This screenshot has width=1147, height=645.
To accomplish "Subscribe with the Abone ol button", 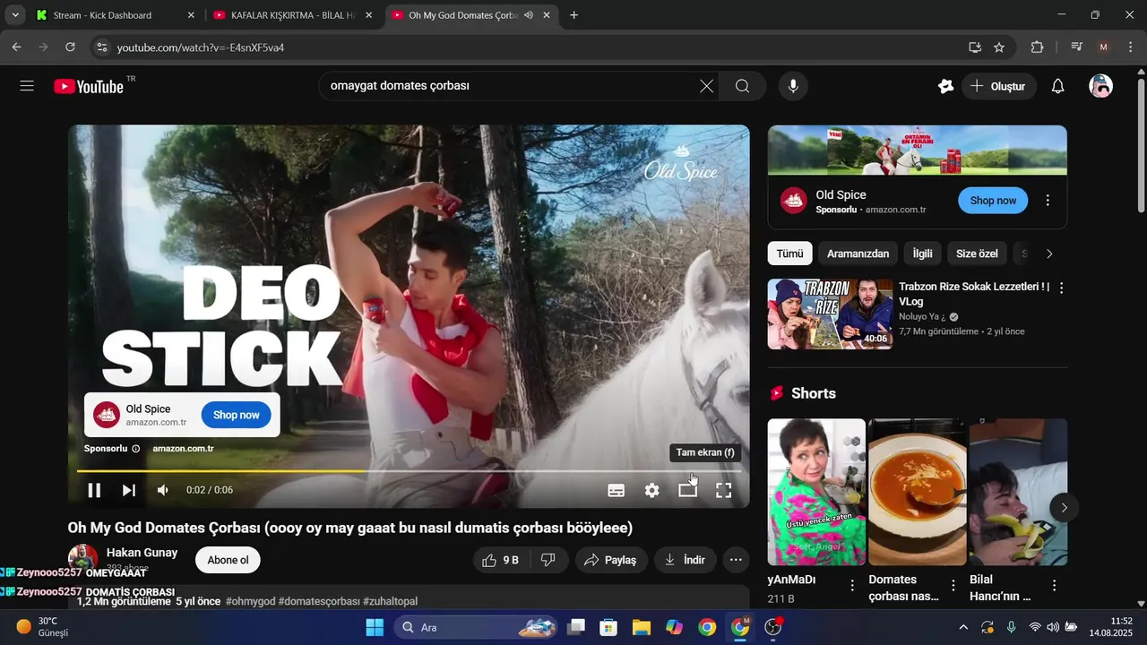I will 228,560.
